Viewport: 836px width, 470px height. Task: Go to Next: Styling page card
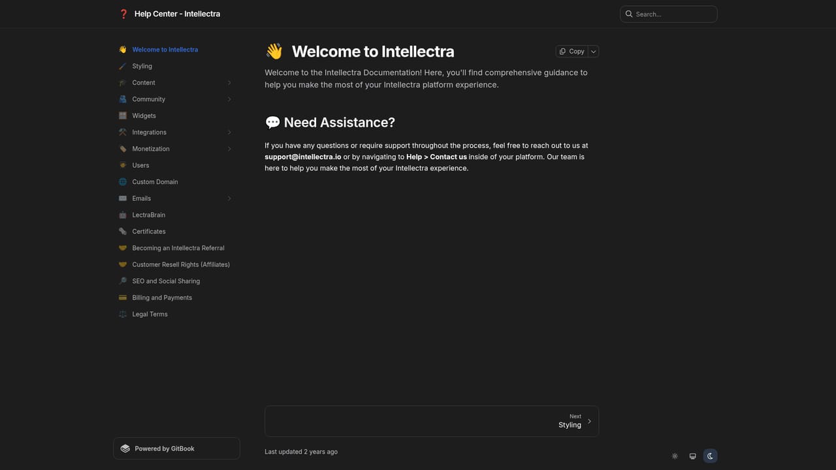432,421
